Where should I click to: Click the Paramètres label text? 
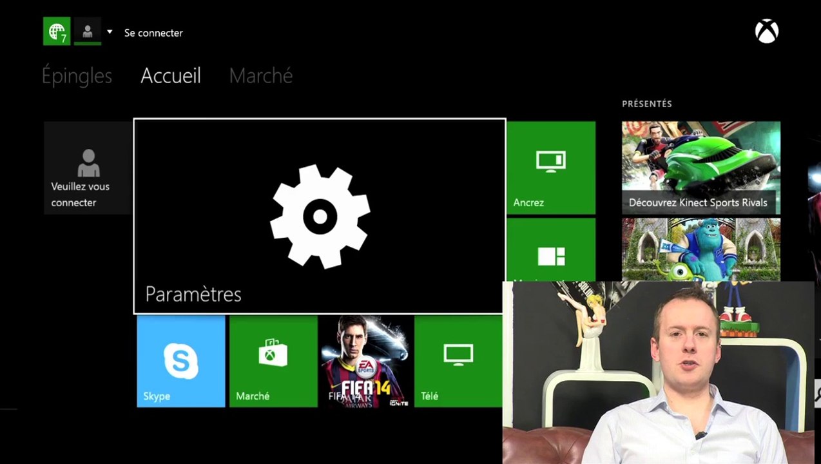click(193, 295)
